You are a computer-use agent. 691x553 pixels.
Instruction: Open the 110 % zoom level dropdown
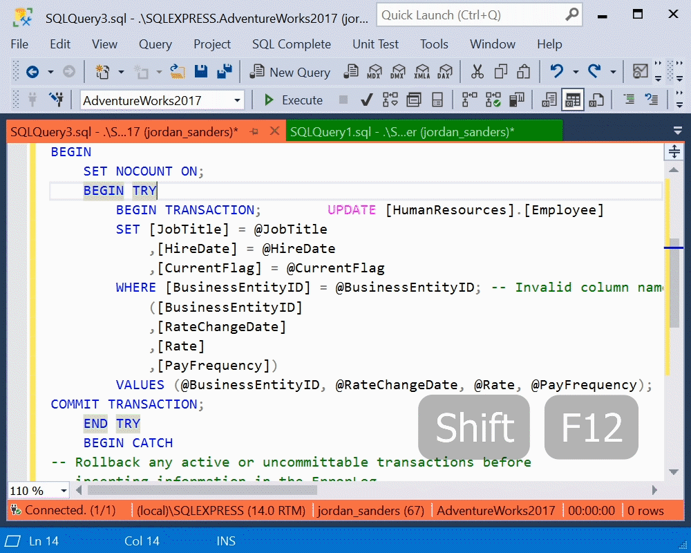click(x=64, y=490)
